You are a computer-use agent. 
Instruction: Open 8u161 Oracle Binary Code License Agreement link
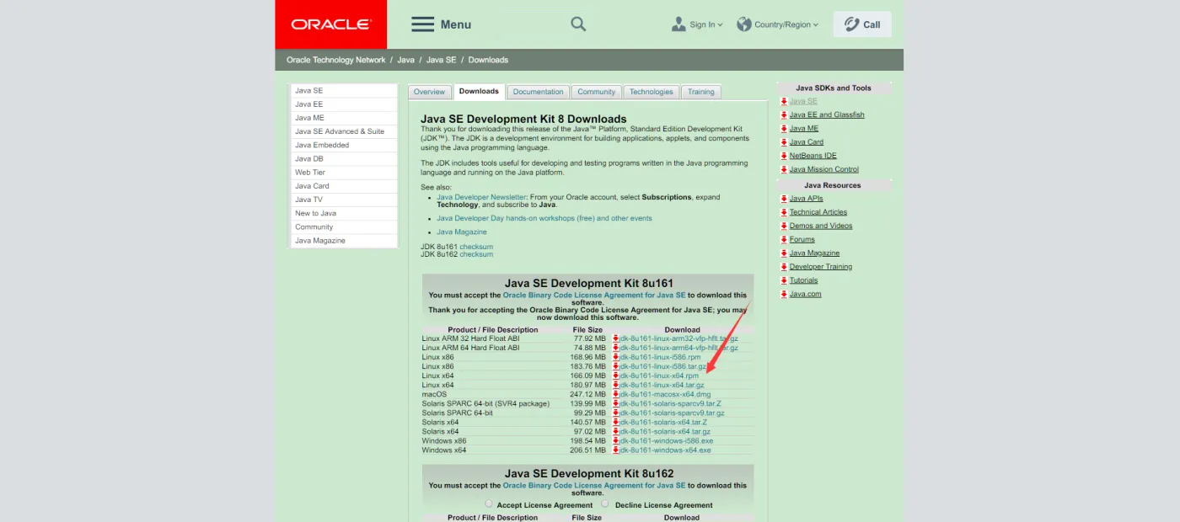[x=594, y=296]
